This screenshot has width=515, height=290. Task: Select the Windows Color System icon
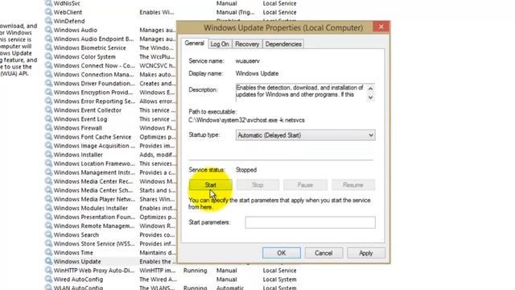coord(48,56)
